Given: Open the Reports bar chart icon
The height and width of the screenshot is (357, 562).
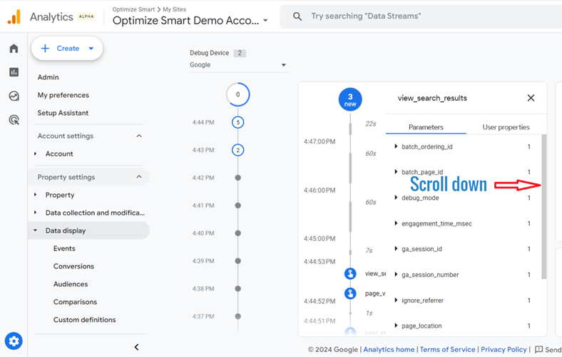Looking at the screenshot, I should pyautogui.click(x=14, y=72).
